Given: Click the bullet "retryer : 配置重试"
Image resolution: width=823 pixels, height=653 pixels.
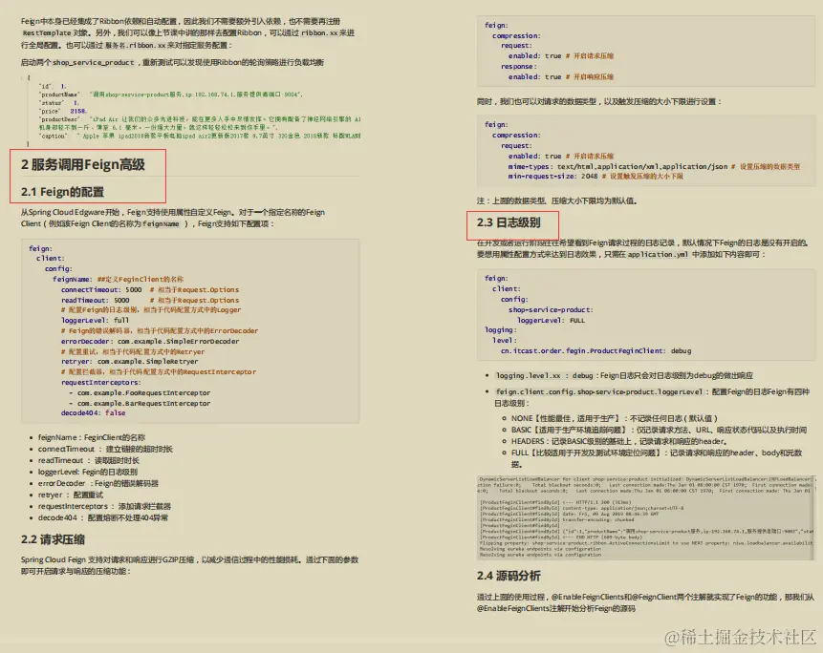Looking at the screenshot, I should click(x=71, y=495).
